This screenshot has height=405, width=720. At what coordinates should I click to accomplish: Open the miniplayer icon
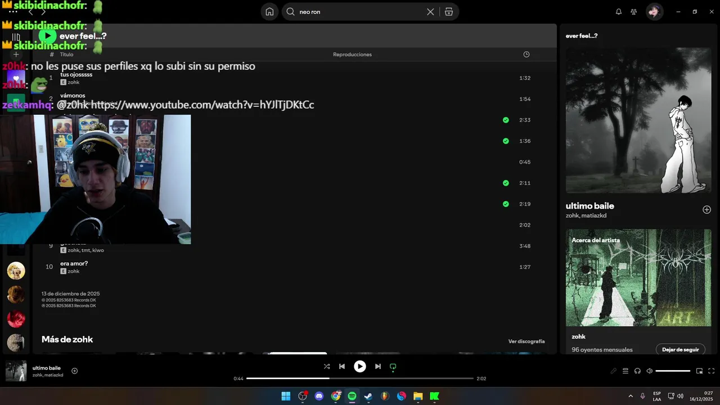pyautogui.click(x=700, y=371)
